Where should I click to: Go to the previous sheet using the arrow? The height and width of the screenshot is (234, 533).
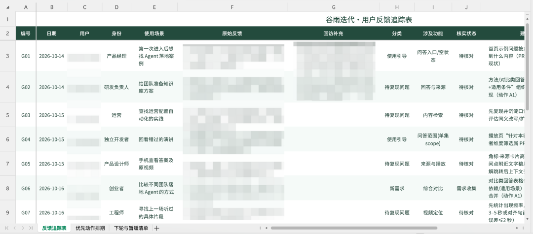(15, 228)
